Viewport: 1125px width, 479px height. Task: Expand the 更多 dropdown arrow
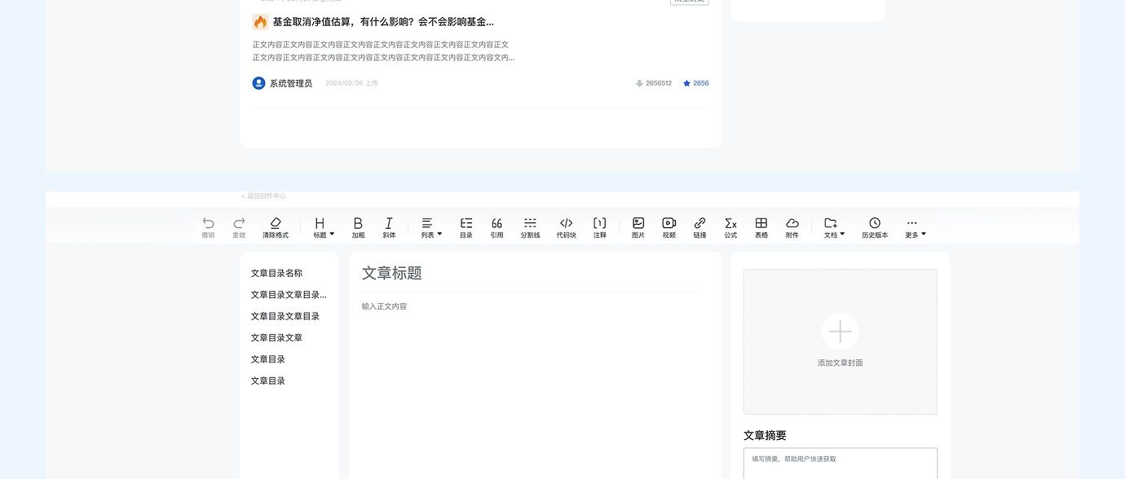click(923, 234)
